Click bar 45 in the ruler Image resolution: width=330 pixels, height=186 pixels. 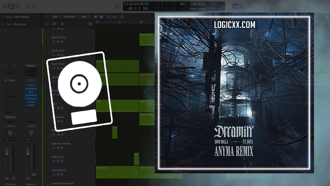tap(141, 22)
